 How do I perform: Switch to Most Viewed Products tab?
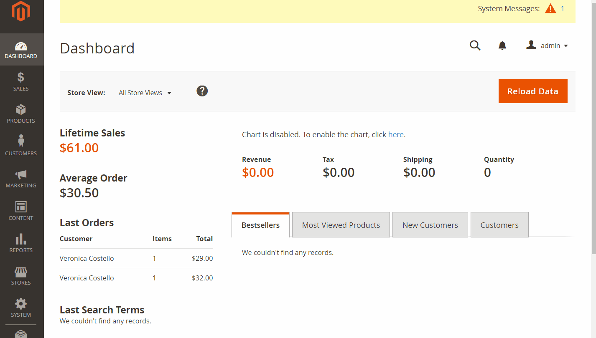coord(341,225)
